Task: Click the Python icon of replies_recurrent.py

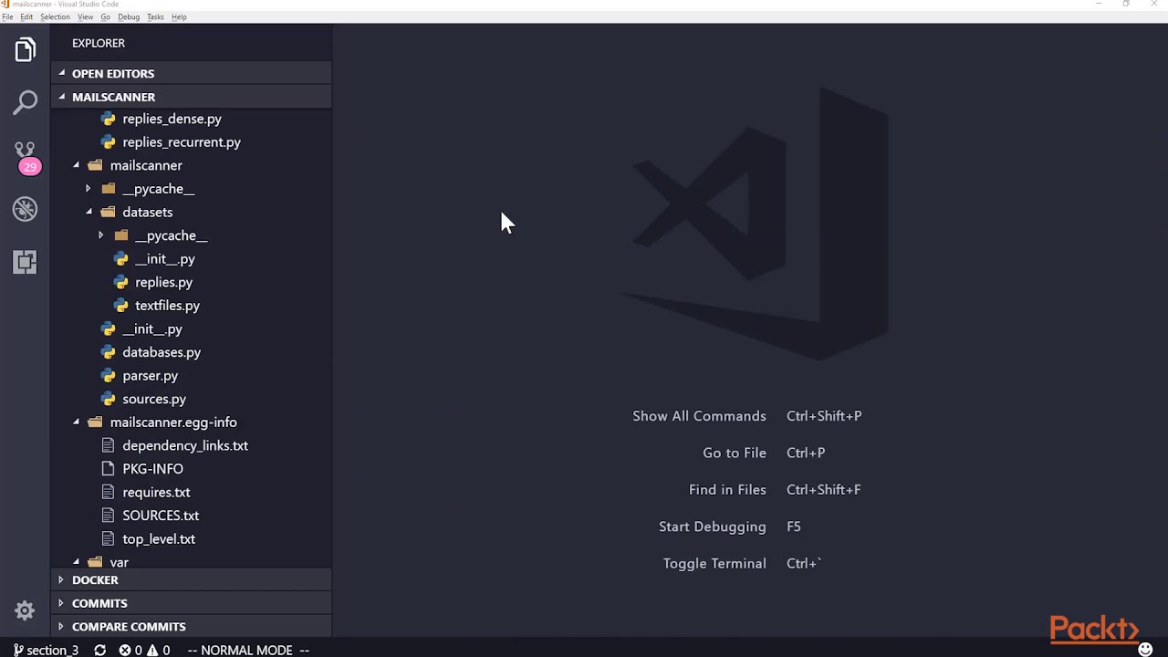Action: point(109,142)
